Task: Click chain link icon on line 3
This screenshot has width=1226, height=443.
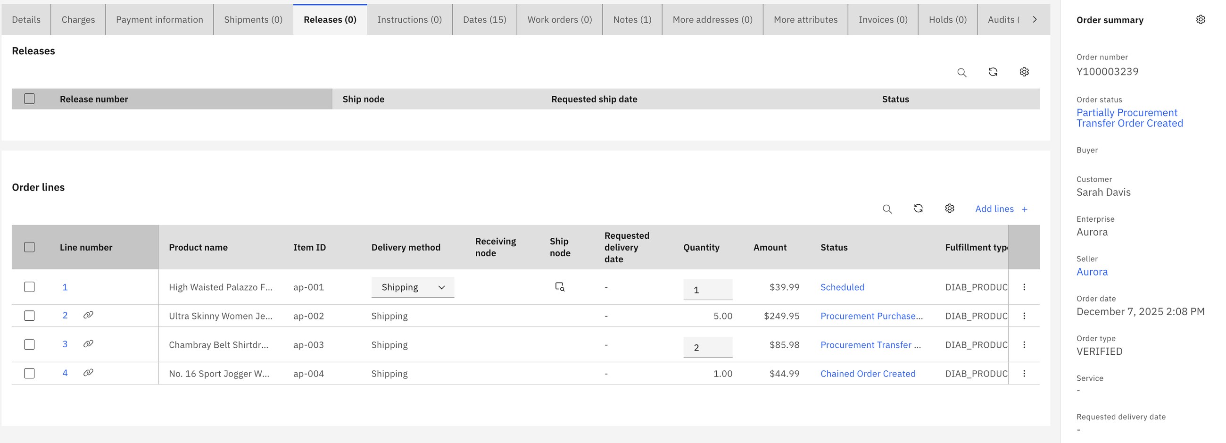Action: pos(88,344)
